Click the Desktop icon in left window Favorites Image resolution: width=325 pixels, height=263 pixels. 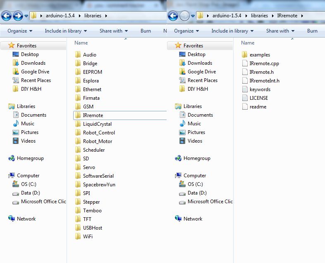[x=16, y=54]
